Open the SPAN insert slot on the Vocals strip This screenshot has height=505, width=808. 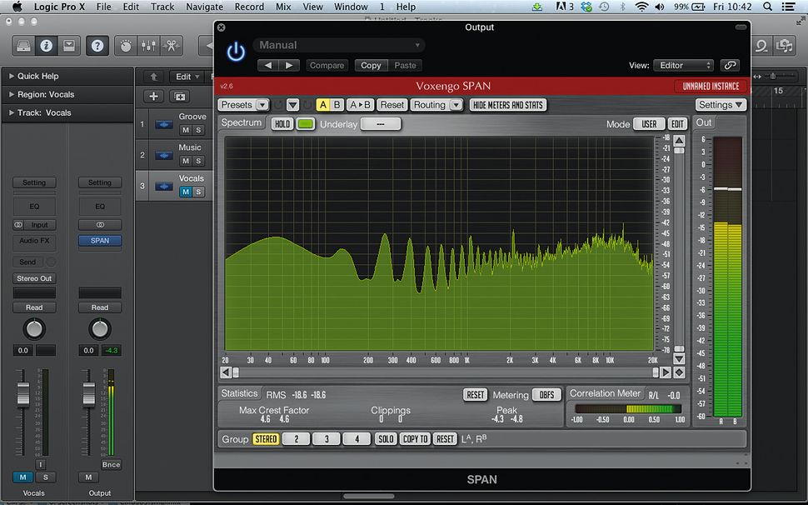point(99,241)
